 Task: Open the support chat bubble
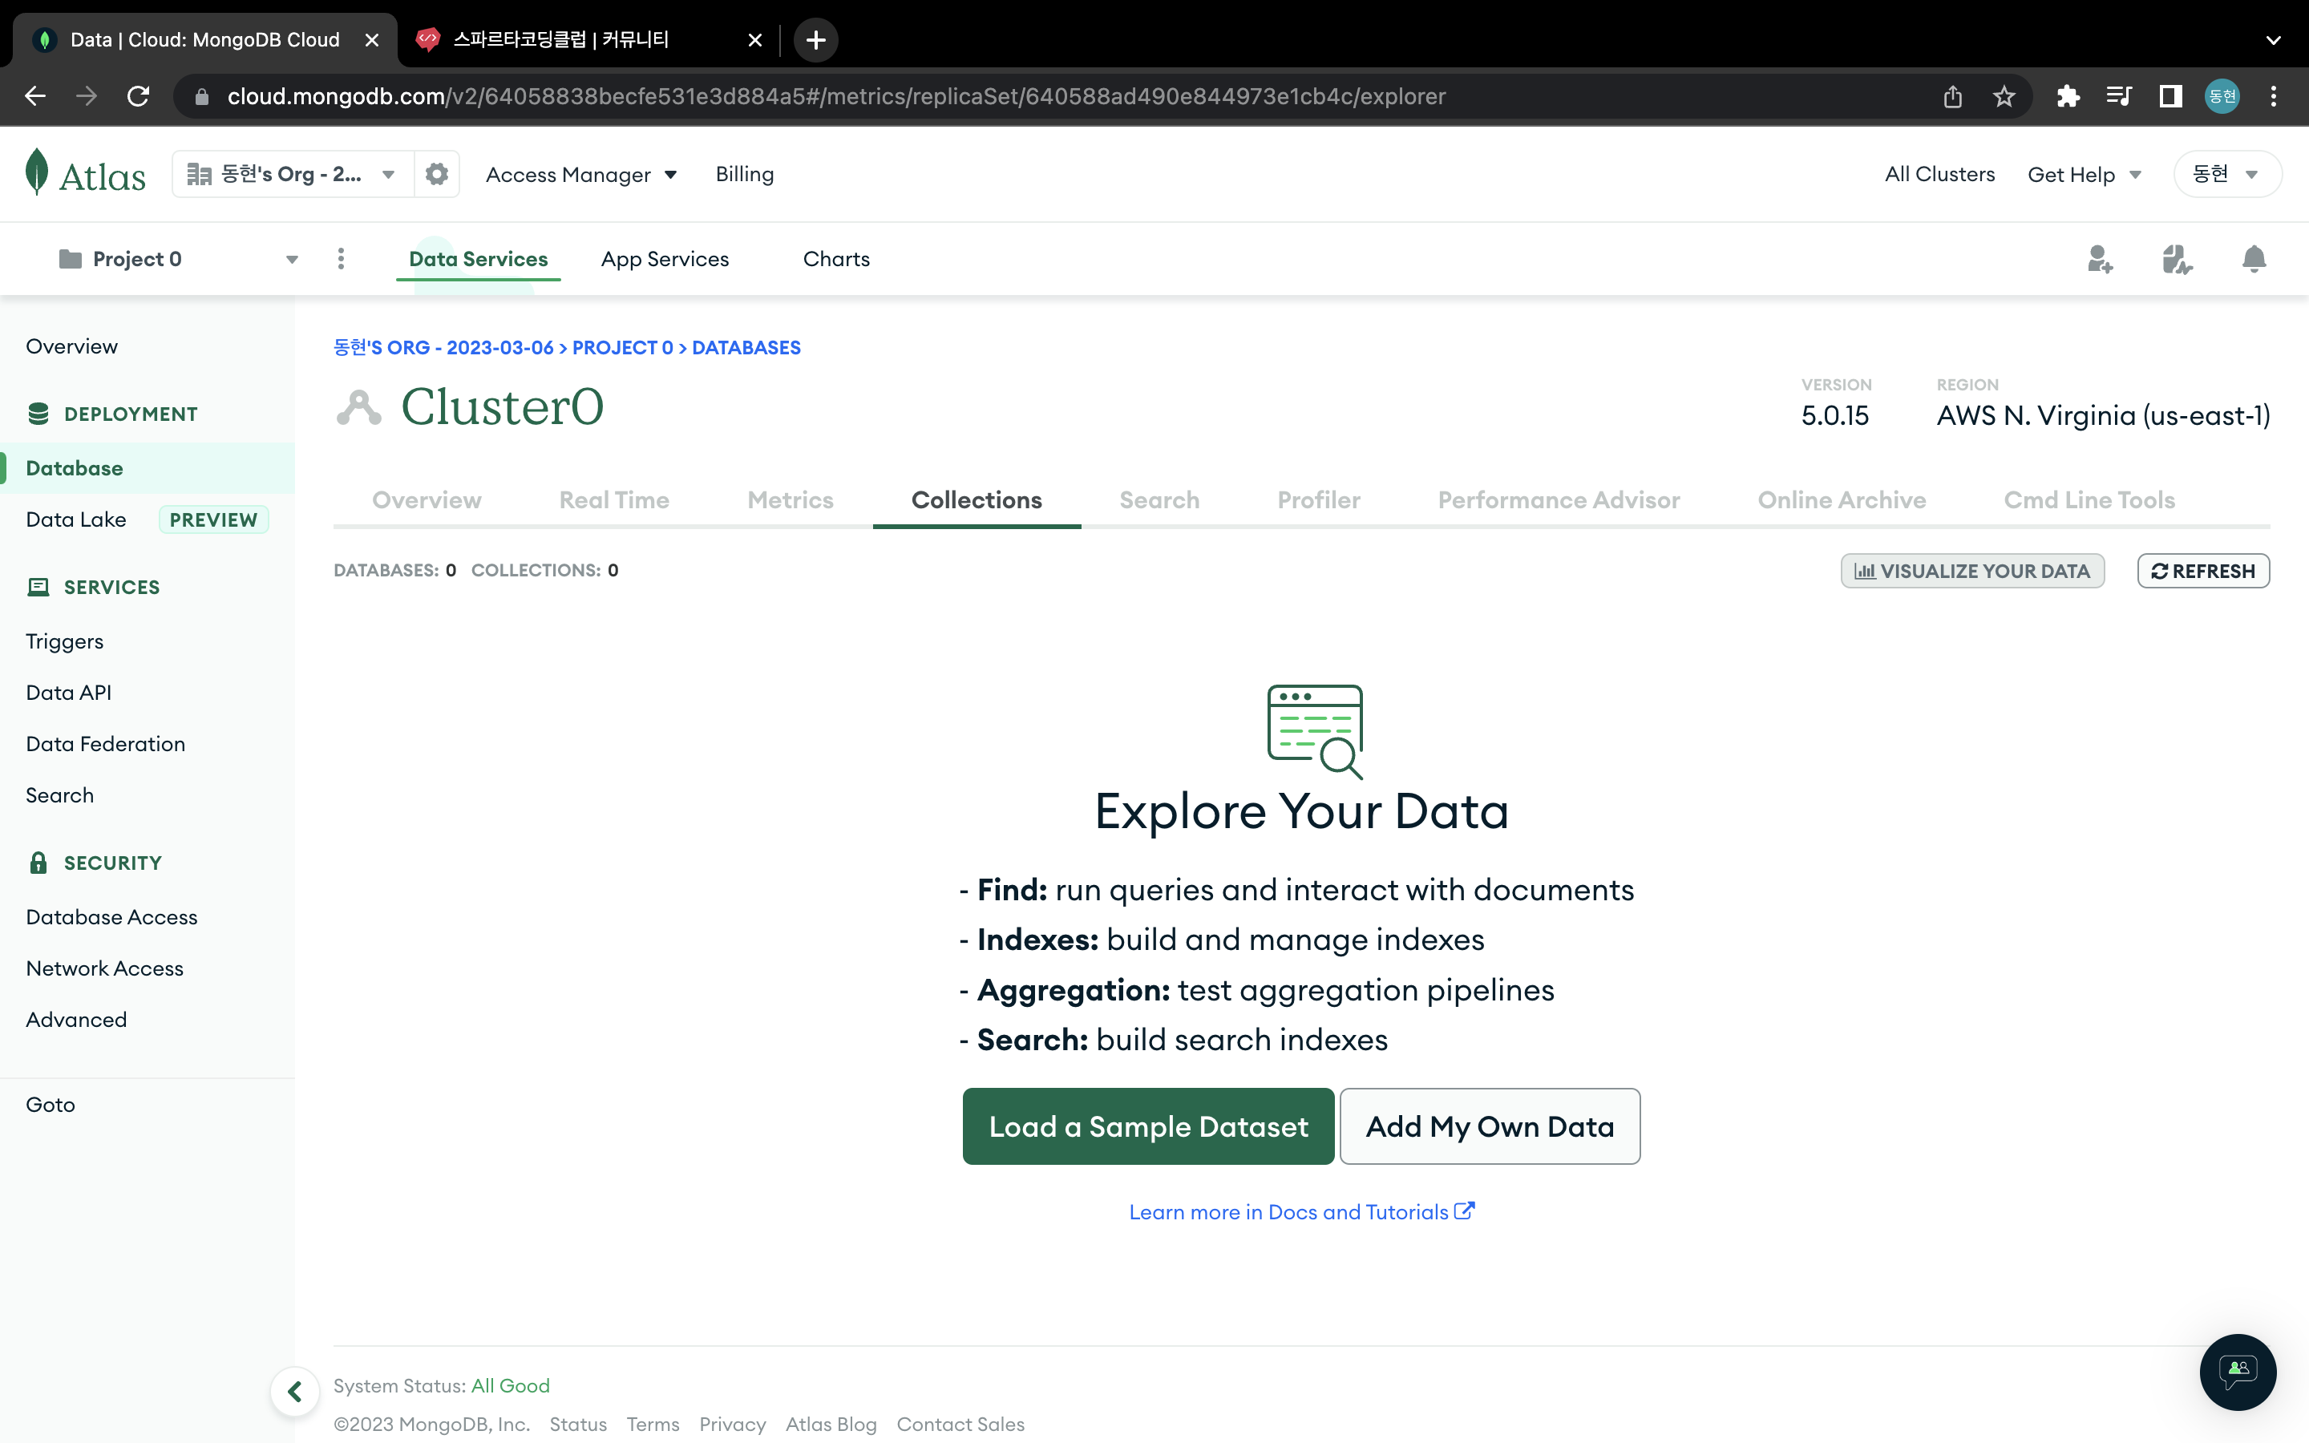point(2238,1372)
